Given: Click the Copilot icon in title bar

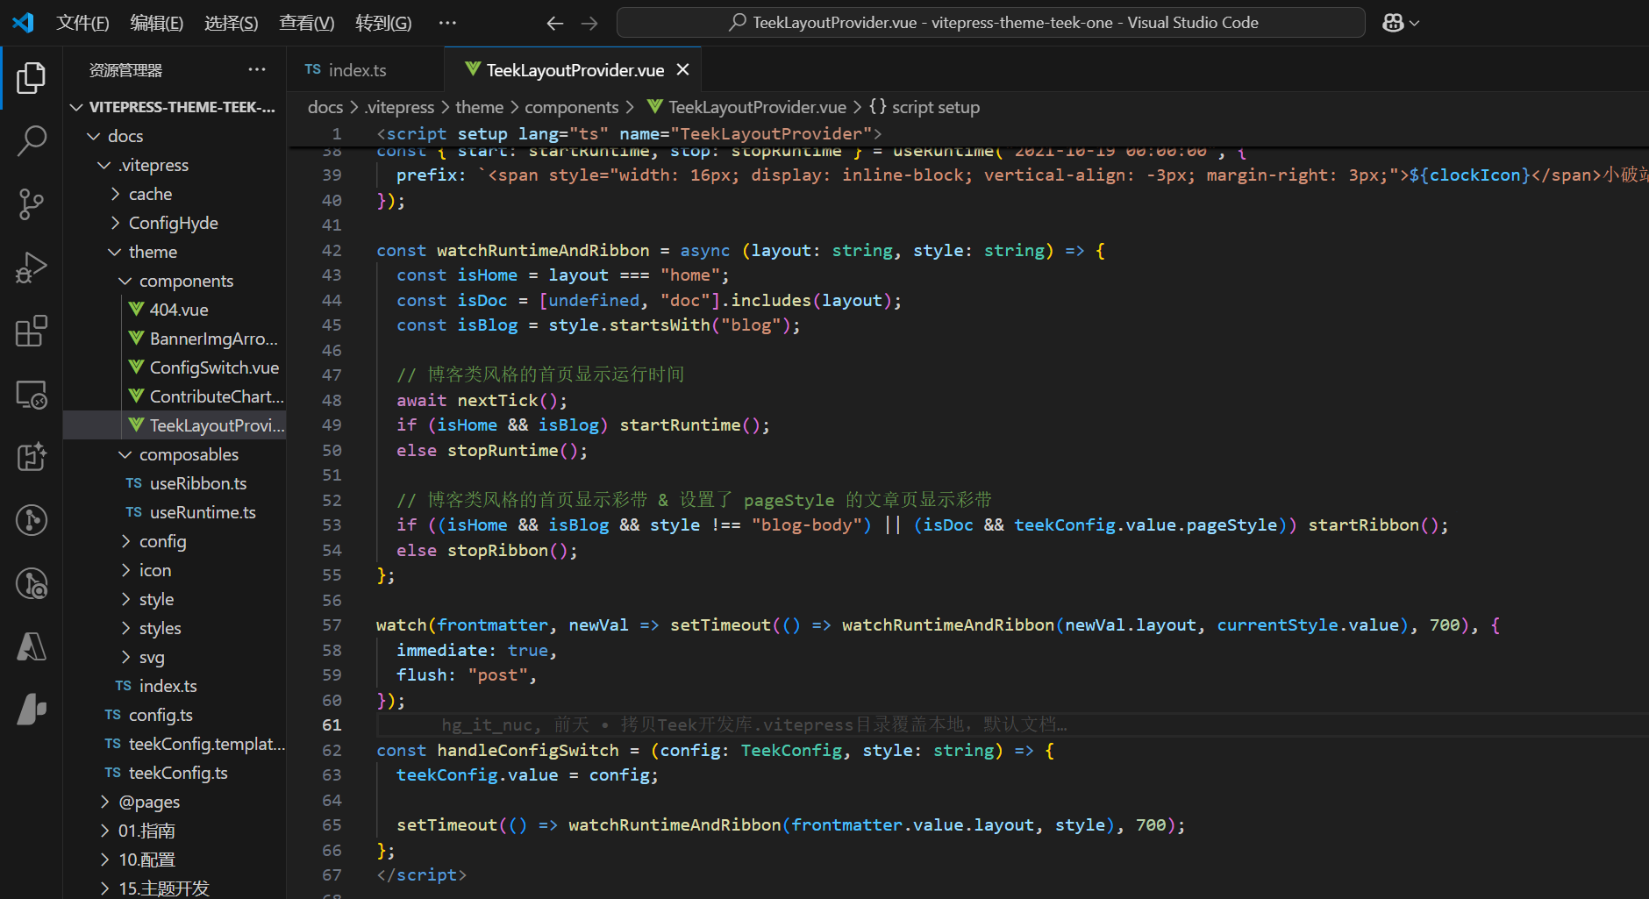Looking at the screenshot, I should click(1393, 23).
